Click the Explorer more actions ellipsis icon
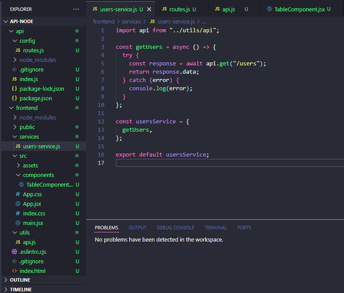This screenshot has height=293, width=344. [x=76, y=9]
